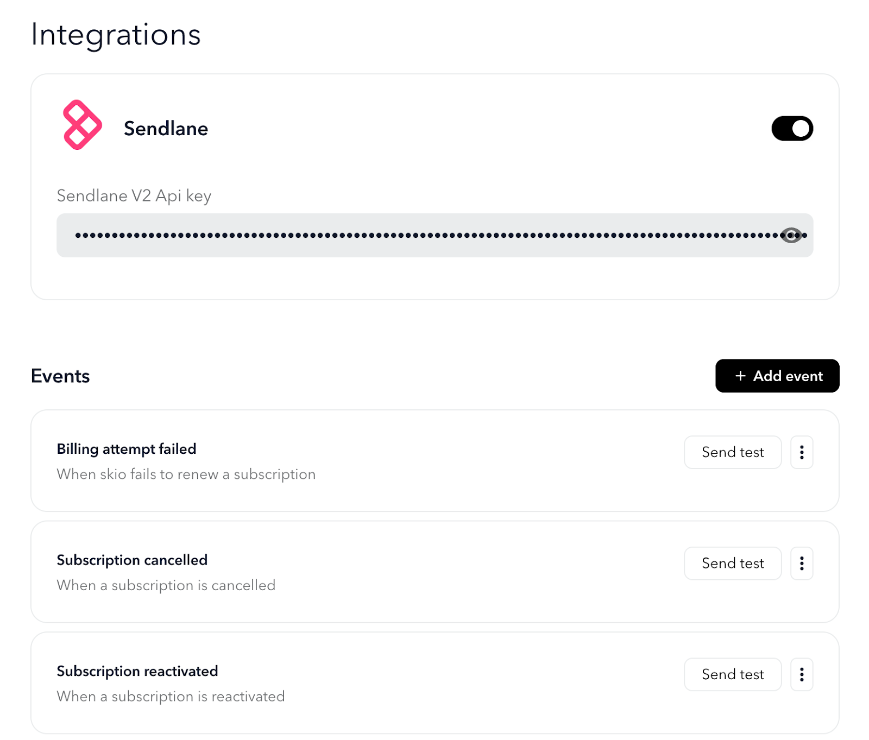
Task: Click the Add event button
Action: [777, 376]
